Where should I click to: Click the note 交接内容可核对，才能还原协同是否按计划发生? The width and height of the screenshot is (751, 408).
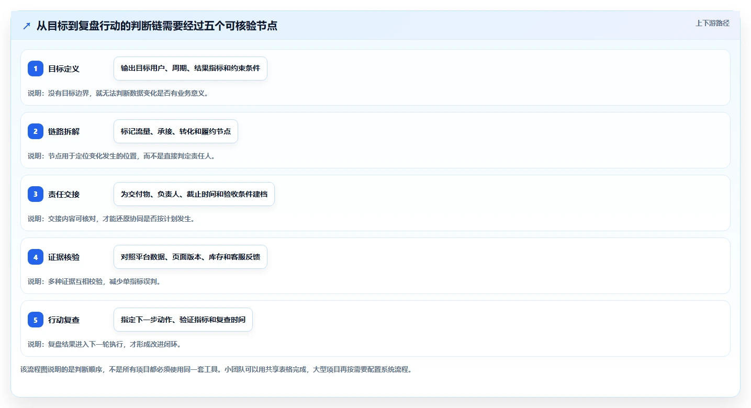pos(111,219)
